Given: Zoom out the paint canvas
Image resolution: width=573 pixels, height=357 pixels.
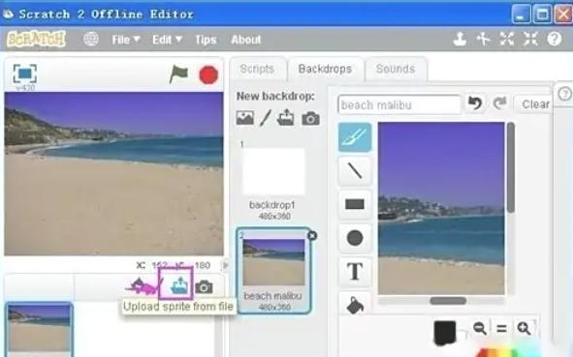Looking at the screenshot, I should point(480,328).
